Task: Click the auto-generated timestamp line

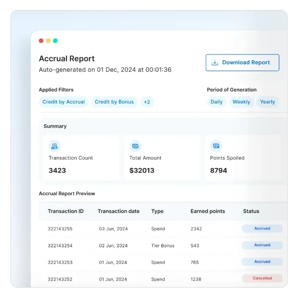Action: point(105,69)
